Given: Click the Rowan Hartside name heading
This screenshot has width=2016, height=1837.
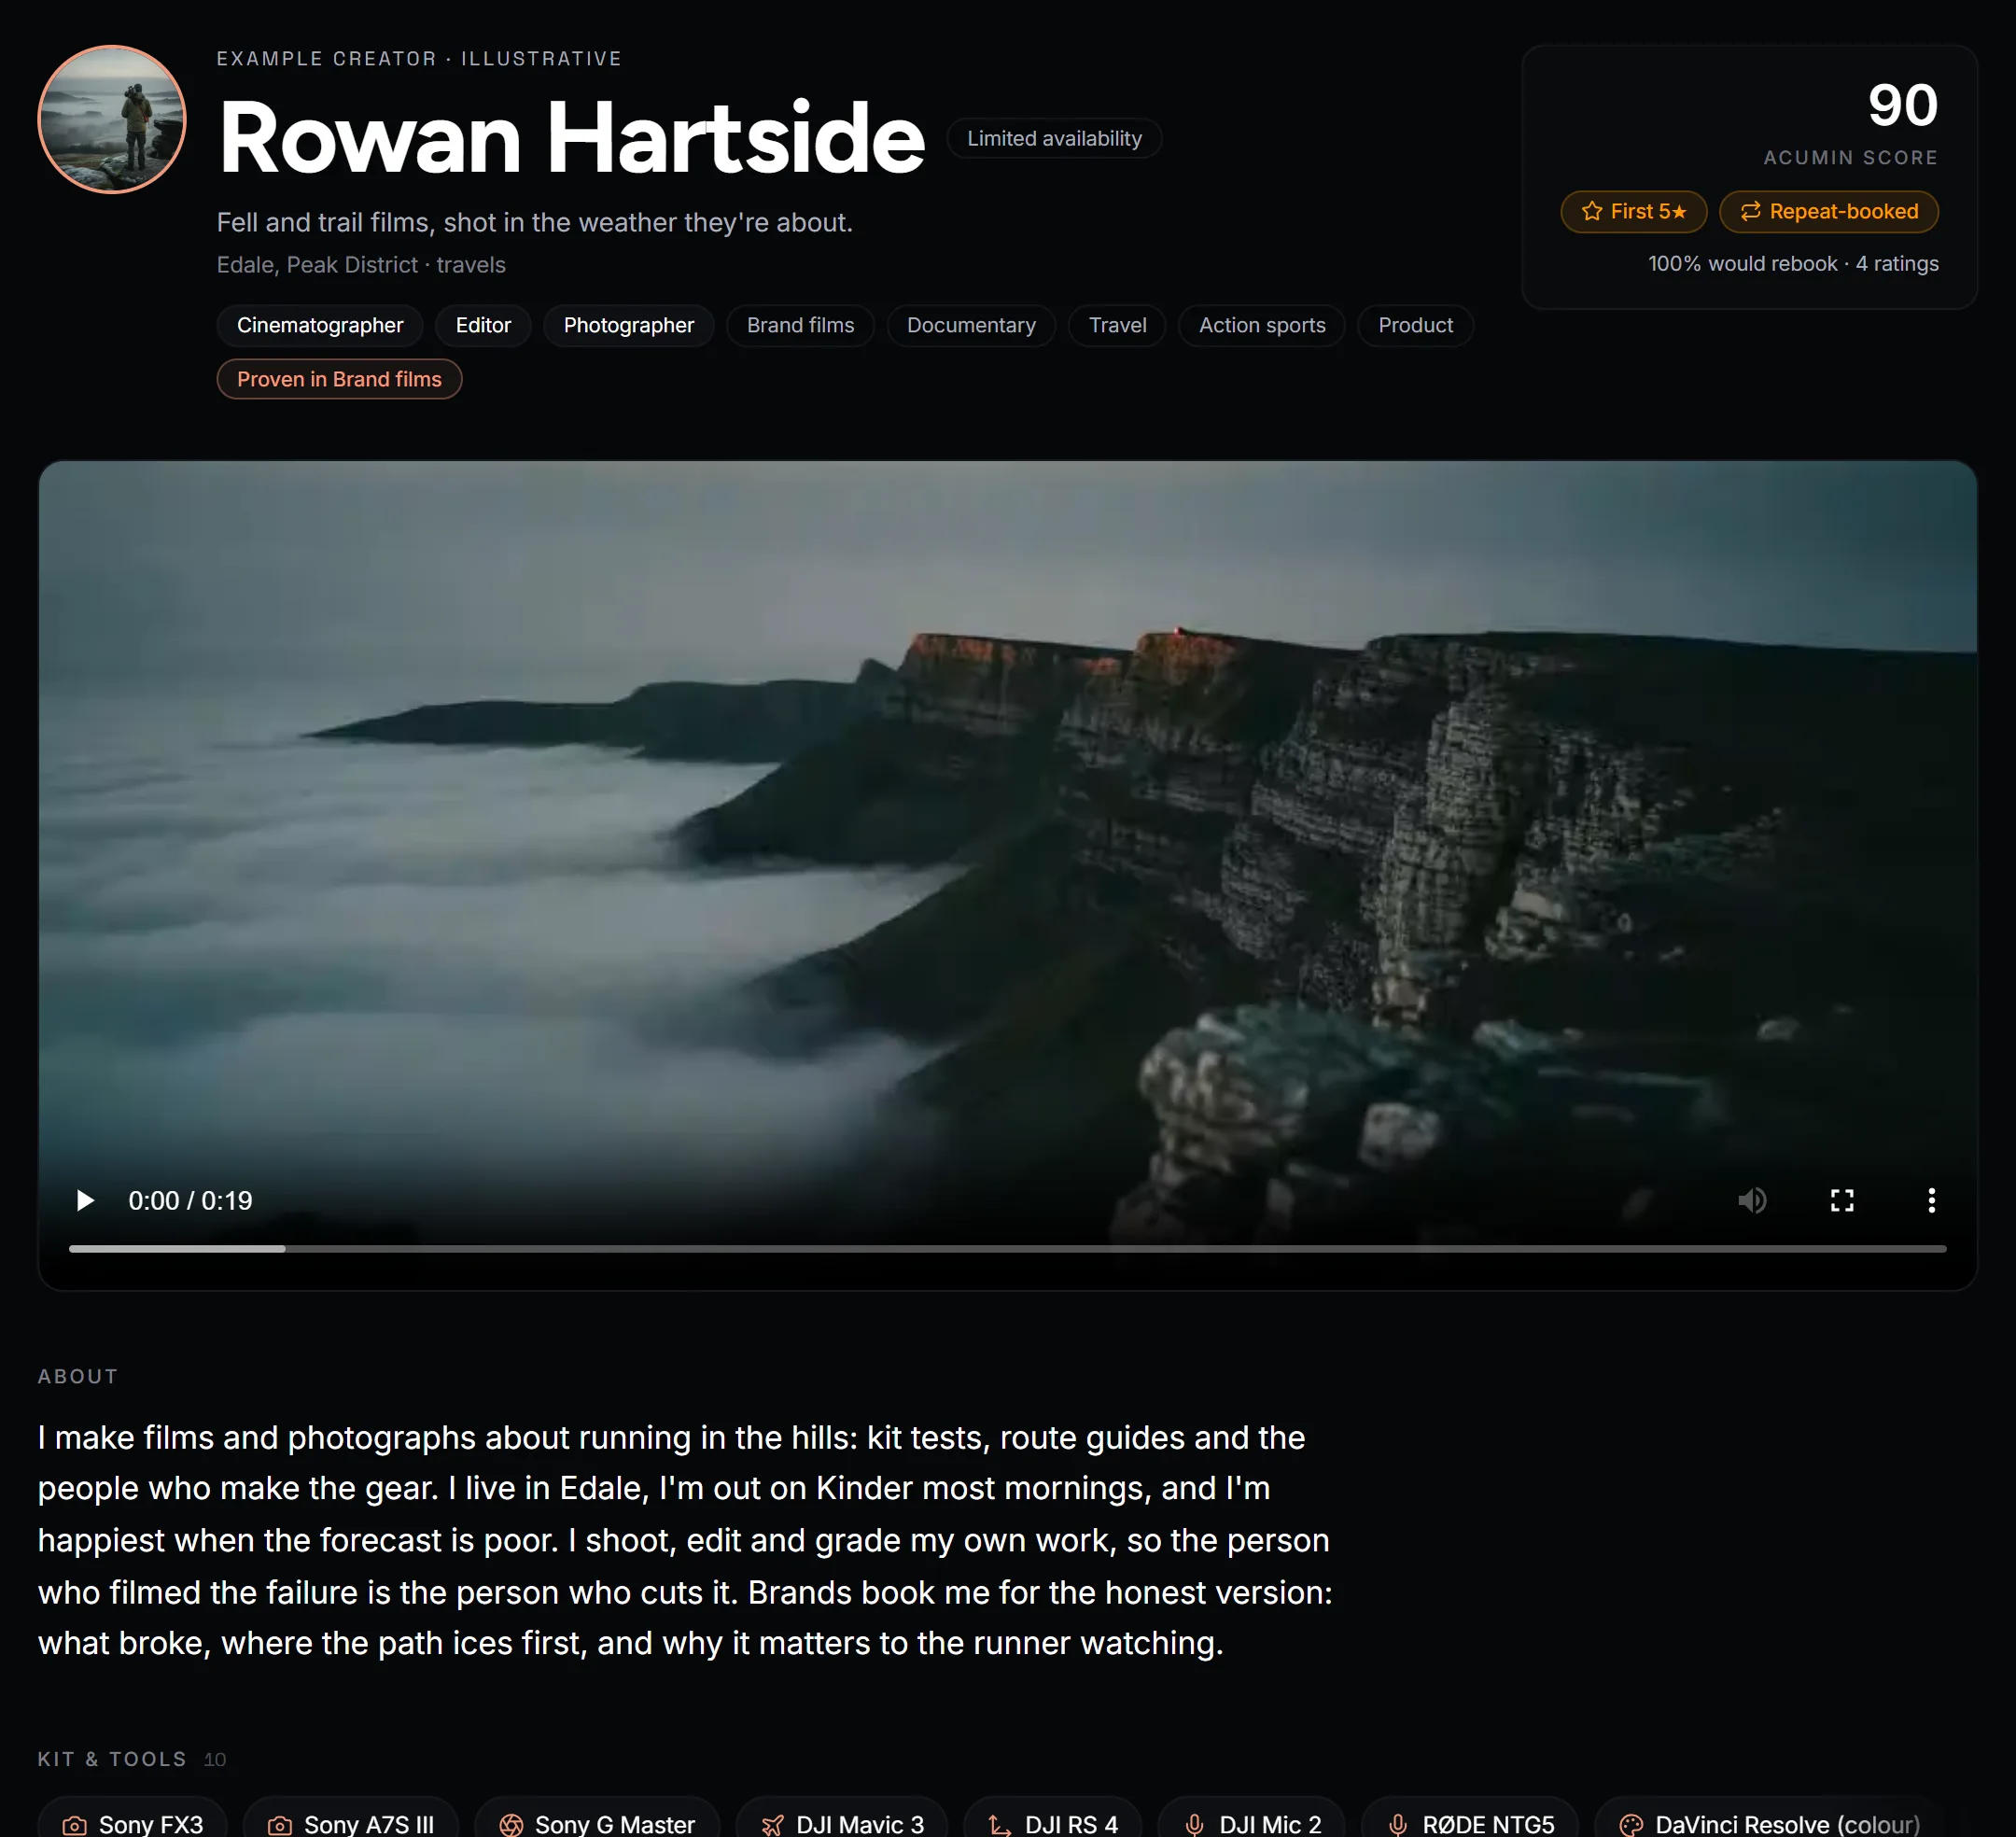Looking at the screenshot, I should click(x=571, y=137).
